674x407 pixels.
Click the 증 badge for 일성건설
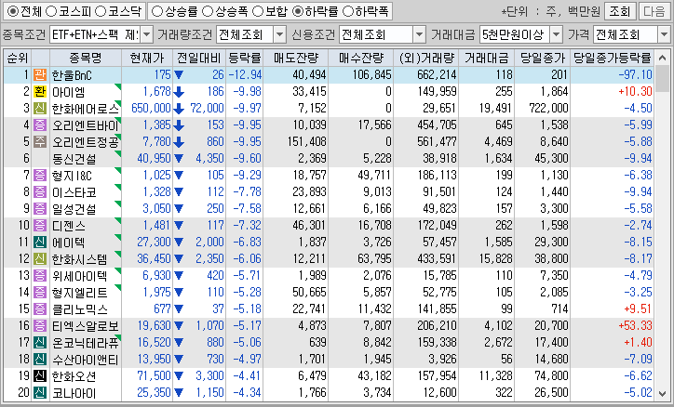(x=40, y=209)
